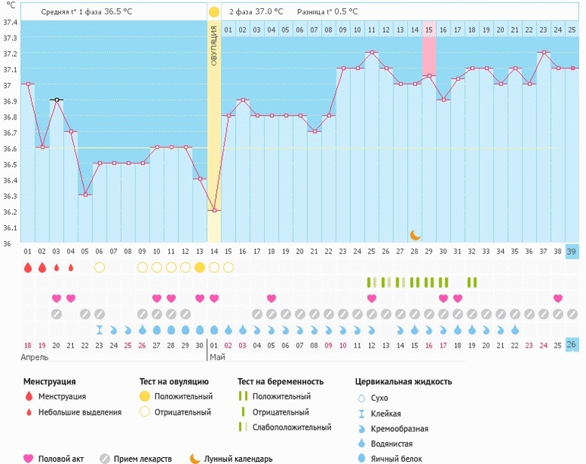Click the positive ovulation test circle on cycle day 13

pyautogui.click(x=199, y=267)
